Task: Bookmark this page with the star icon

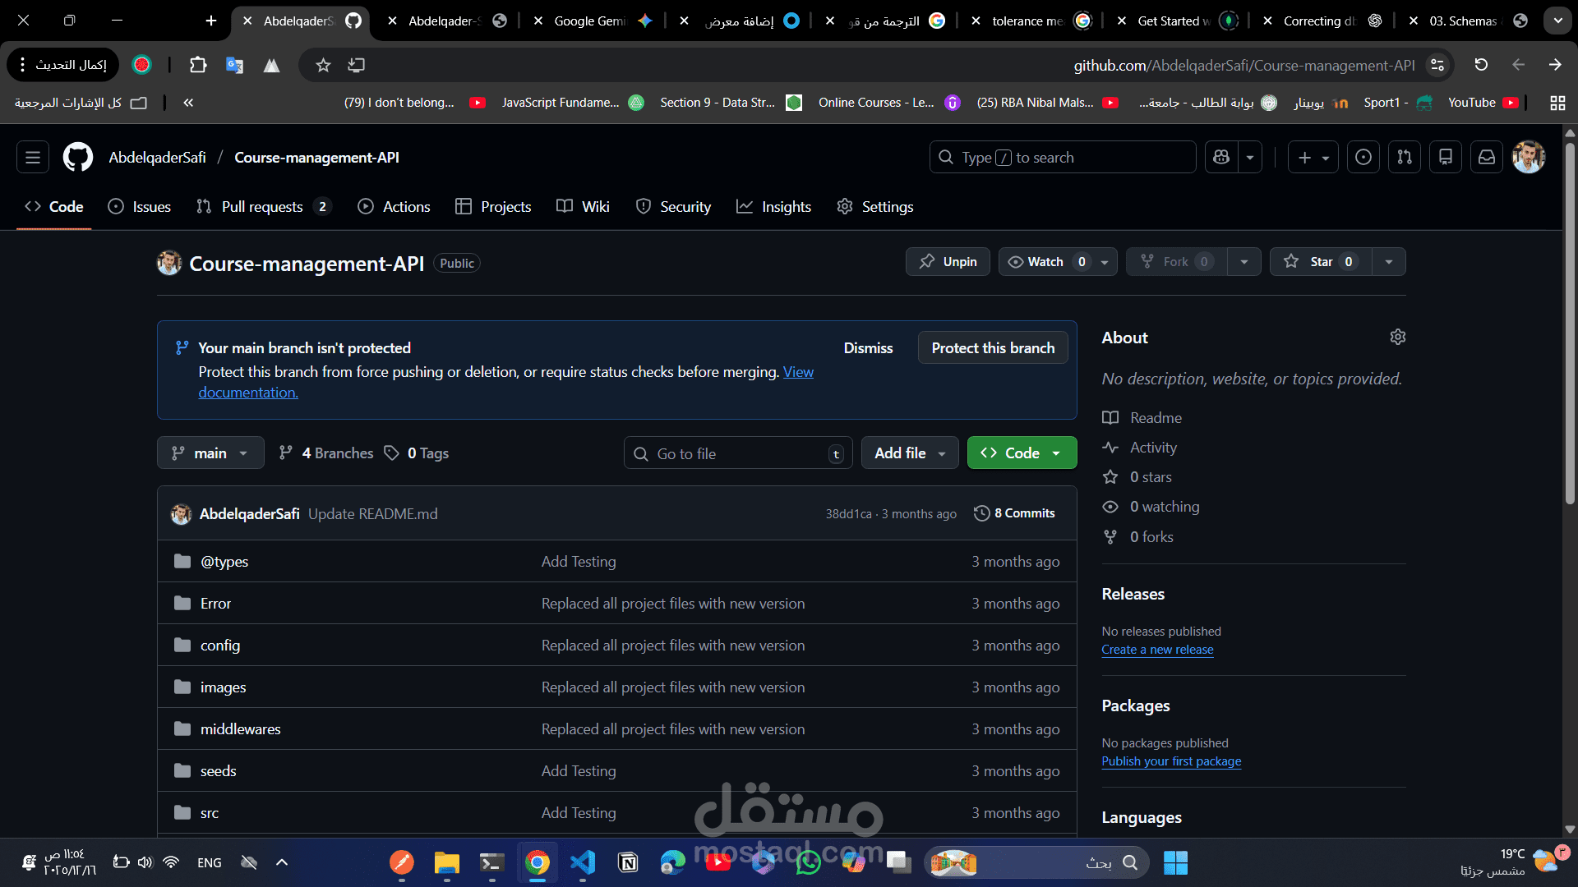Action: coord(322,65)
